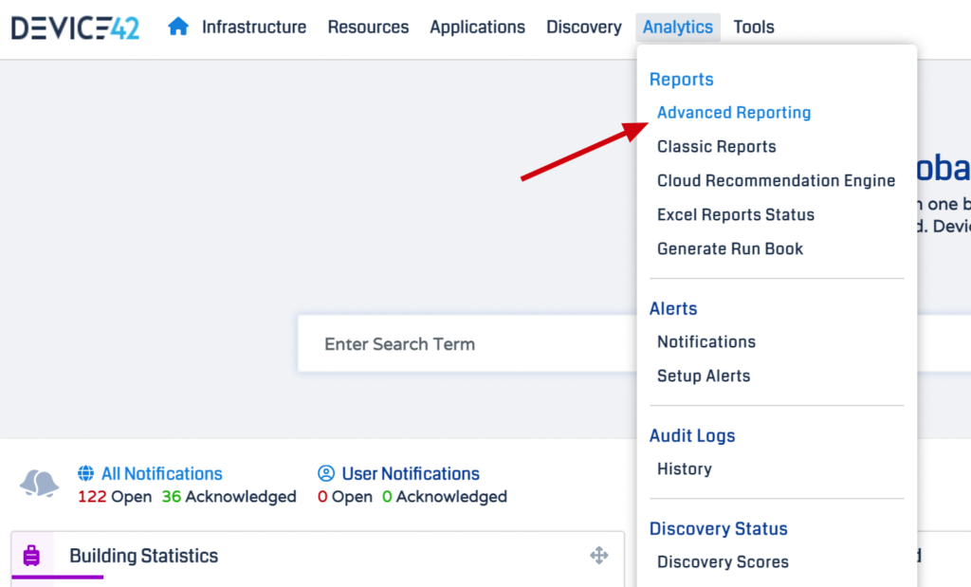
Task: Open the Tools menu
Action: click(754, 28)
